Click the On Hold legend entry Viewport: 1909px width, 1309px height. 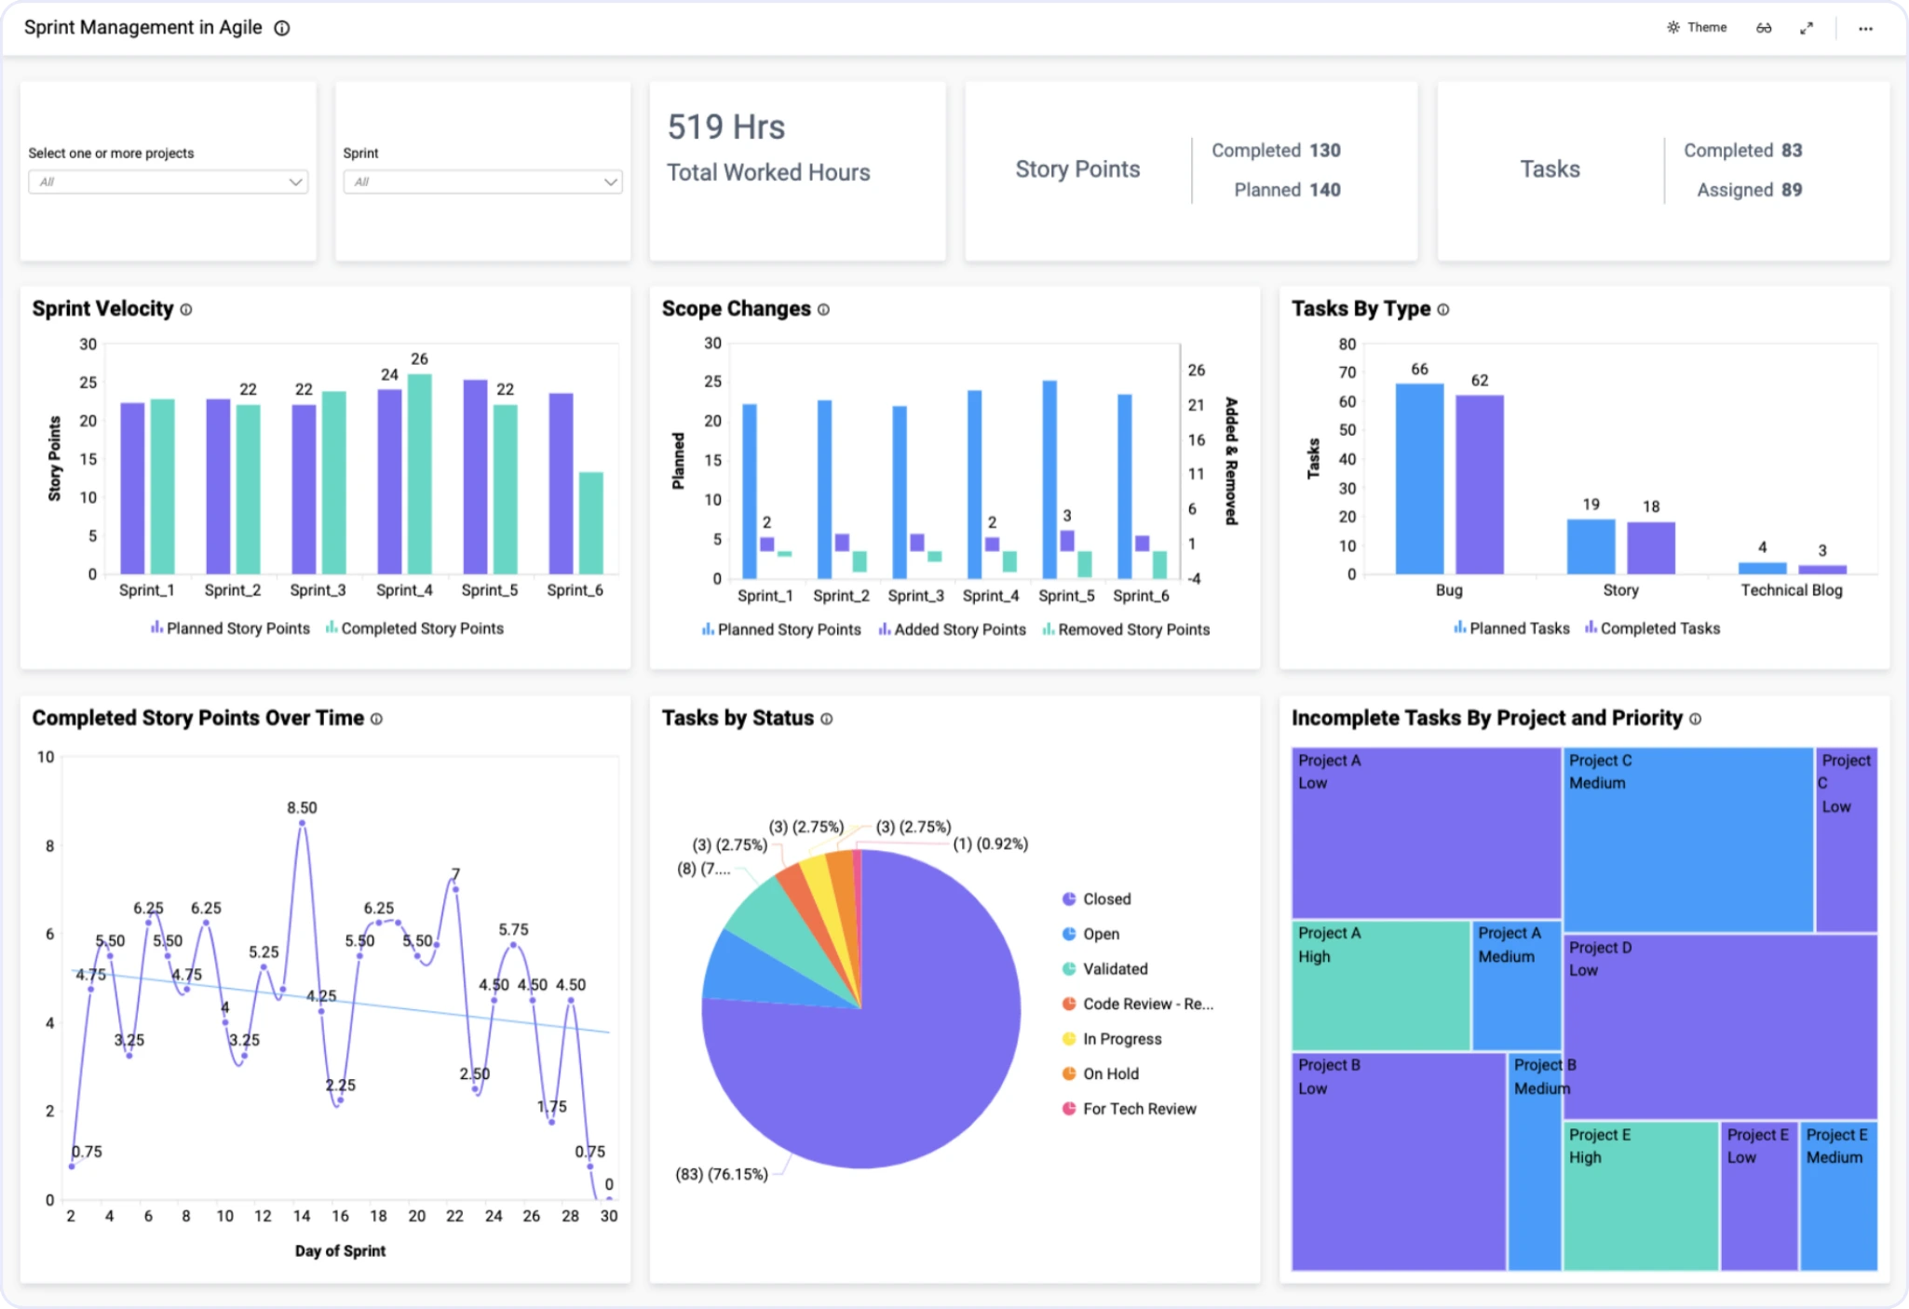pos(1110,1073)
